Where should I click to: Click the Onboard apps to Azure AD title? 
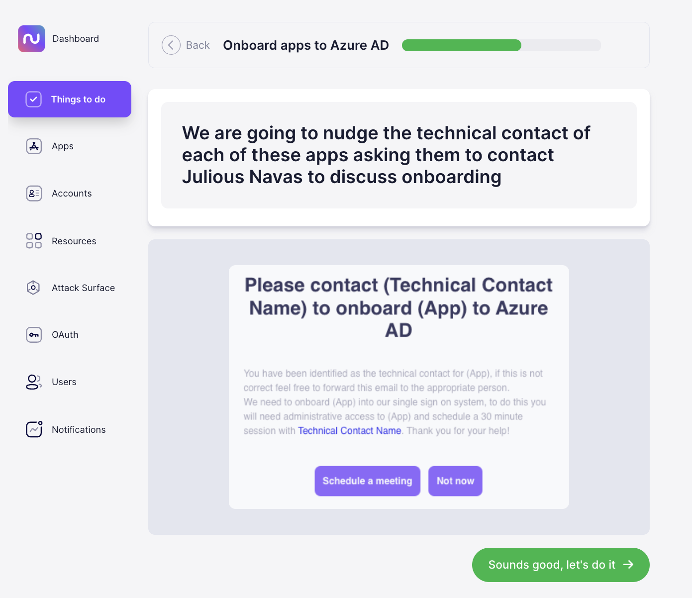[305, 45]
